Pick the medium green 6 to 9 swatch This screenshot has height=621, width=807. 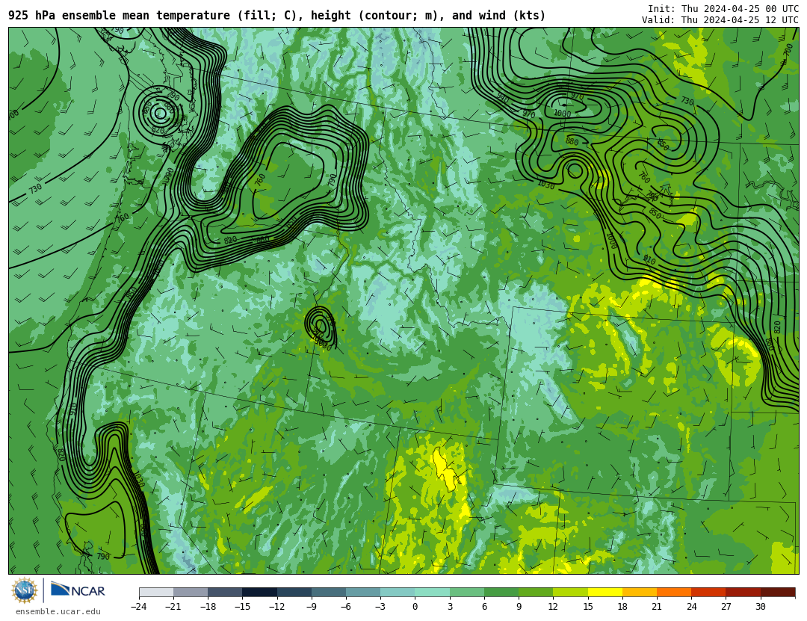(x=501, y=592)
